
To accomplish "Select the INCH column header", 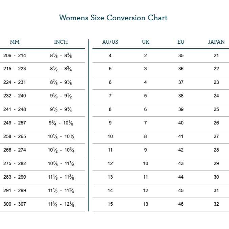I will tap(61, 42).
